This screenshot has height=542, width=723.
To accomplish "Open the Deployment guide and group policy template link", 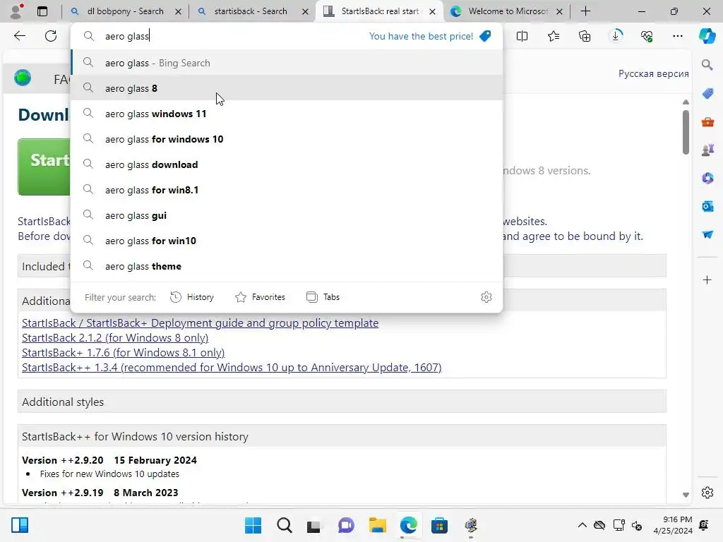I will coord(200,323).
